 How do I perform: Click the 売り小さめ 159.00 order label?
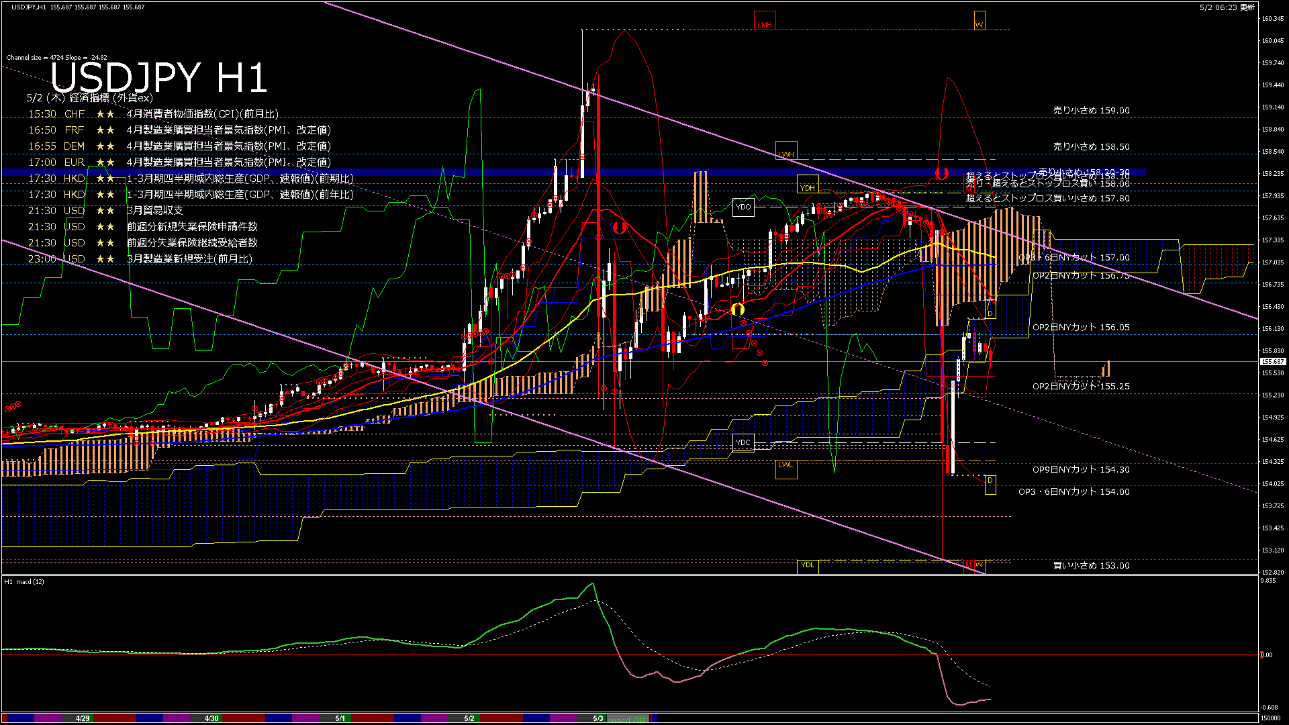tap(1091, 111)
